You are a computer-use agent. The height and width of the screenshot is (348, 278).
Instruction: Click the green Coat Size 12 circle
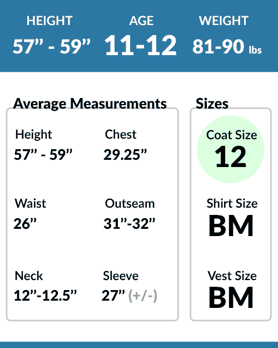[x=231, y=149]
